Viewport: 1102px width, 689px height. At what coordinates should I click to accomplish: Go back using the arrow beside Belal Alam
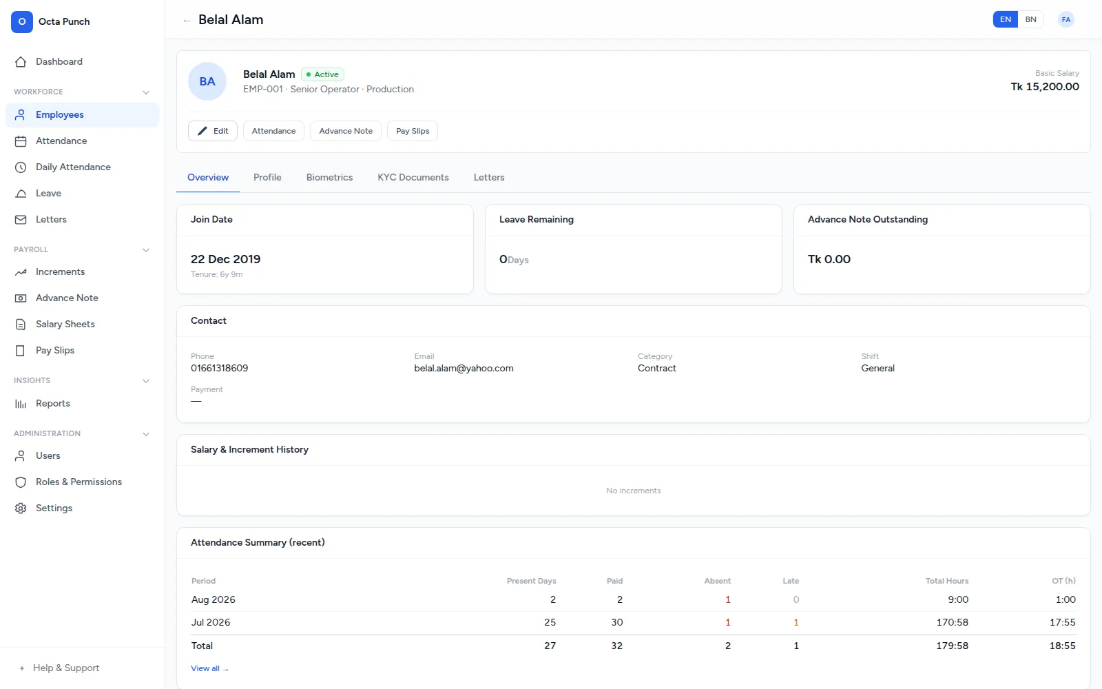187,21
